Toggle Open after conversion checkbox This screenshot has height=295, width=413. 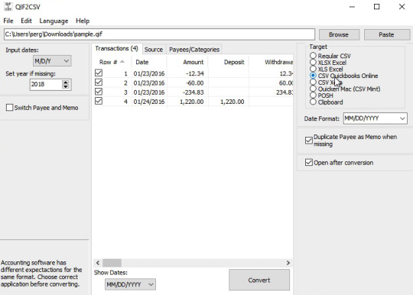point(309,162)
